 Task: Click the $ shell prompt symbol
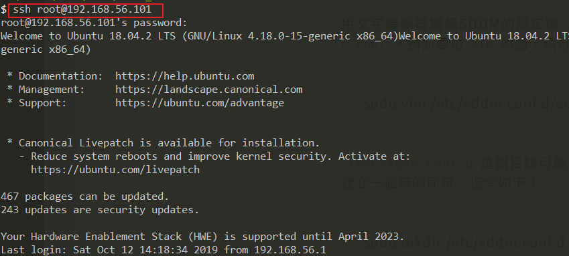pyautogui.click(x=3, y=10)
